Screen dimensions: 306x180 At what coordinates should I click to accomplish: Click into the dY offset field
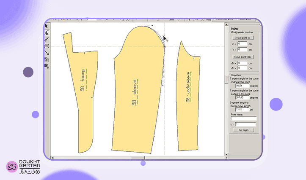242,68
